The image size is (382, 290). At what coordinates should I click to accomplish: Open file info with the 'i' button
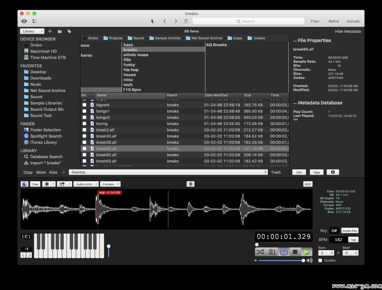point(333,172)
